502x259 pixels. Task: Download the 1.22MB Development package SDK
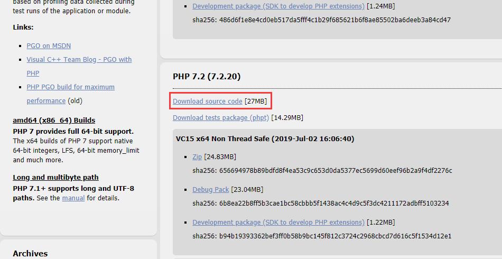[278, 222]
